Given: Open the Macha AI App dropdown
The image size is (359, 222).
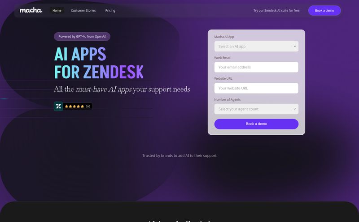Looking at the screenshot, I should pos(256,47).
